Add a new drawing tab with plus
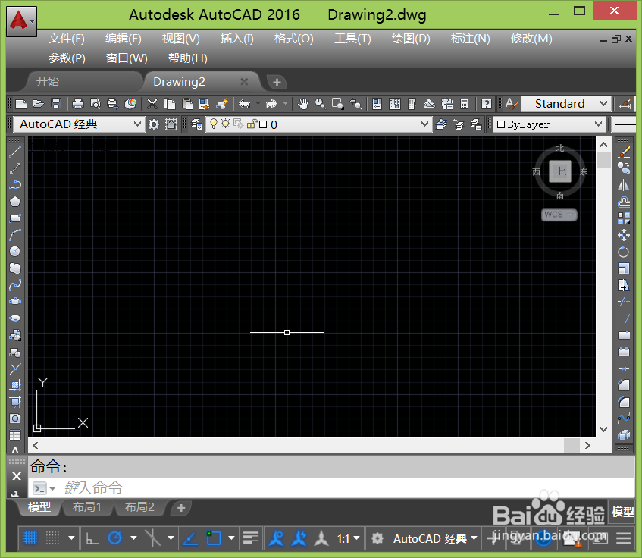Screen dimensions: 642x558 [x=277, y=83]
